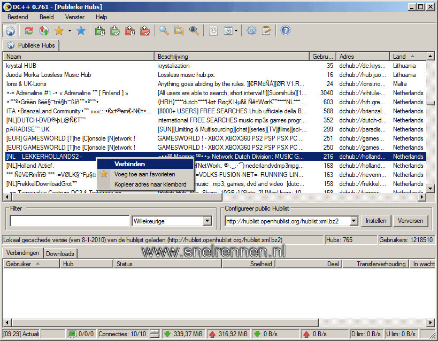Click the hub list scroll-down arrow
438x341 pixels.
tap(430, 189)
